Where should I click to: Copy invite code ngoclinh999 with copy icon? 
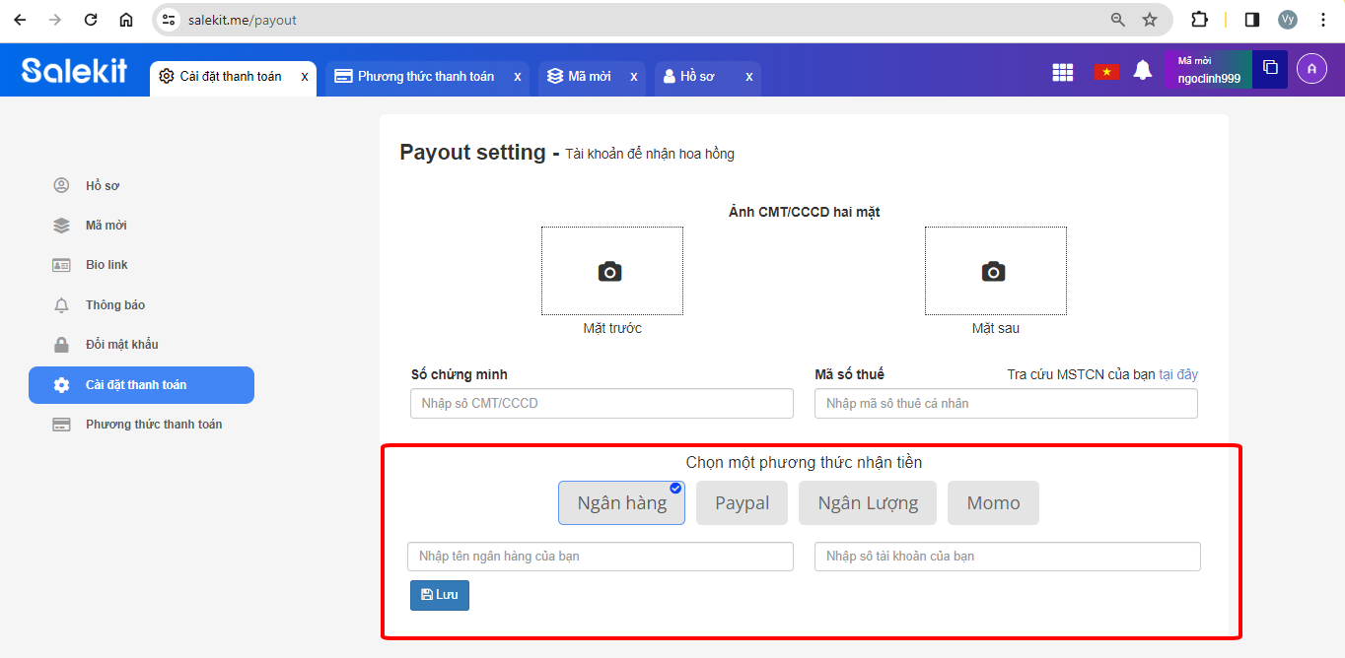point(1270,68)
